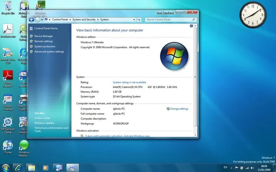Click the volume speaker tray icon
The image size is (276, 172).
pyautogui.click(x=252, y=168)
